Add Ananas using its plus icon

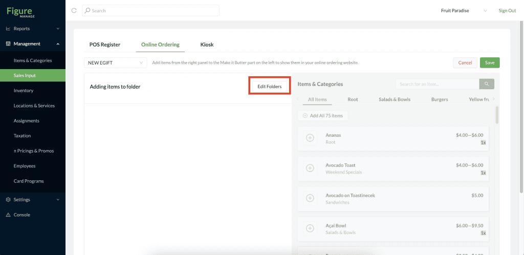pos(310,138)
